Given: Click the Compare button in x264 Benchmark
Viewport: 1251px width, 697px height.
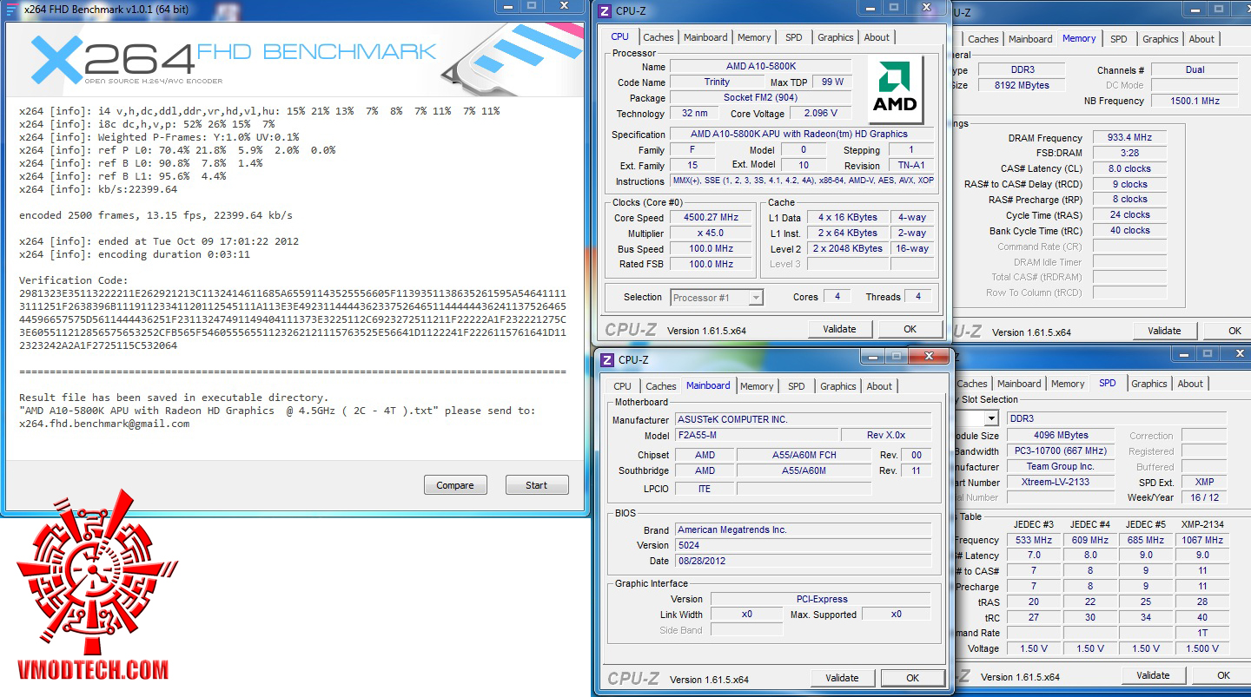Looking at the screenshot, I should tap(455, 485).
